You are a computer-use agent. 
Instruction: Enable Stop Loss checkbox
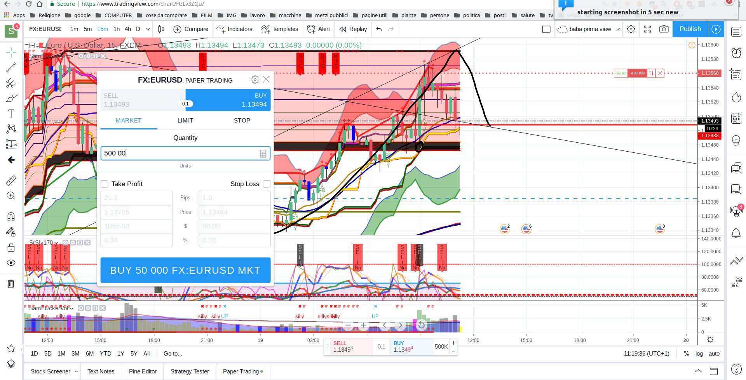click(x=267, y=184)
